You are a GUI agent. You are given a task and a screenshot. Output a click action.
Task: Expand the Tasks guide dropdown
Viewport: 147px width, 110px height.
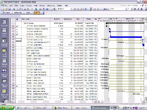click(x=12, y=13)
